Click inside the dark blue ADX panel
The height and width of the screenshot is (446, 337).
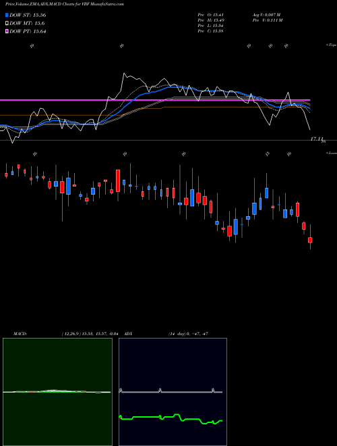click(x=173, y=392)
